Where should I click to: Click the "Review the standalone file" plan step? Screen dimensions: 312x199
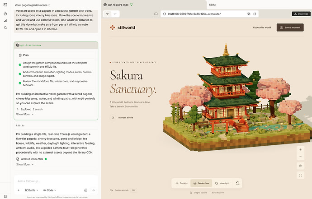pos(55,83)
